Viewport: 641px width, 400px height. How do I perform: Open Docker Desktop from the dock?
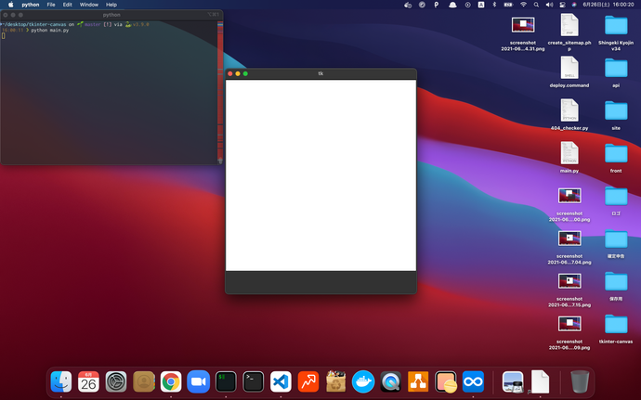pos(363,381)
